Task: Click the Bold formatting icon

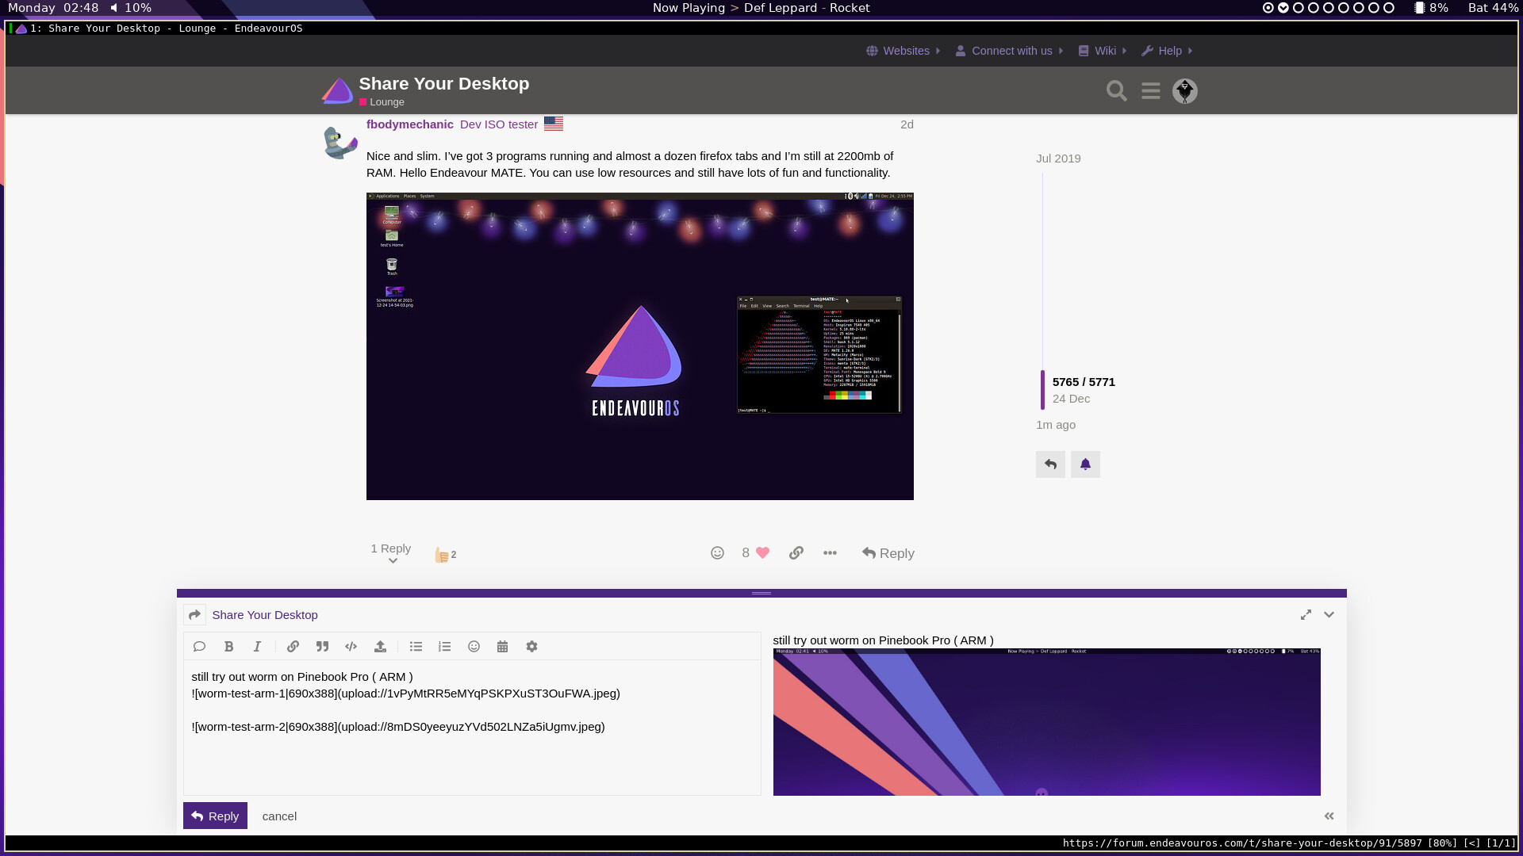Action: (x=228, y=647)
